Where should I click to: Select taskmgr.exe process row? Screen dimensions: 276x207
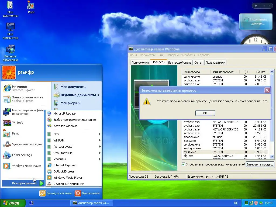[225, 77]
